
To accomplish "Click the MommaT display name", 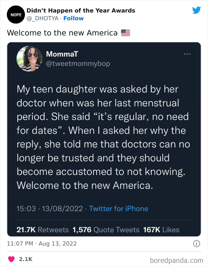I will tap(62, 54).
